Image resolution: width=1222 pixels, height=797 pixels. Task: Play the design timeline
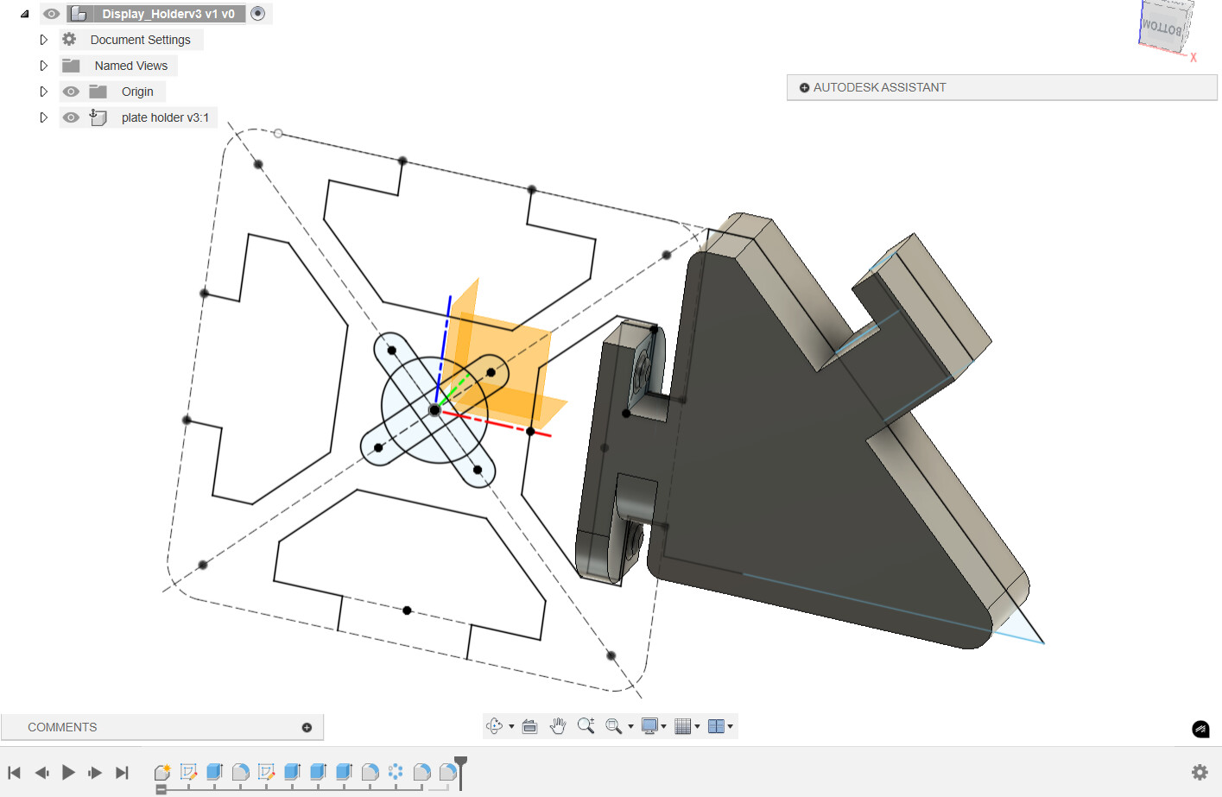click(x=68, y=773)
